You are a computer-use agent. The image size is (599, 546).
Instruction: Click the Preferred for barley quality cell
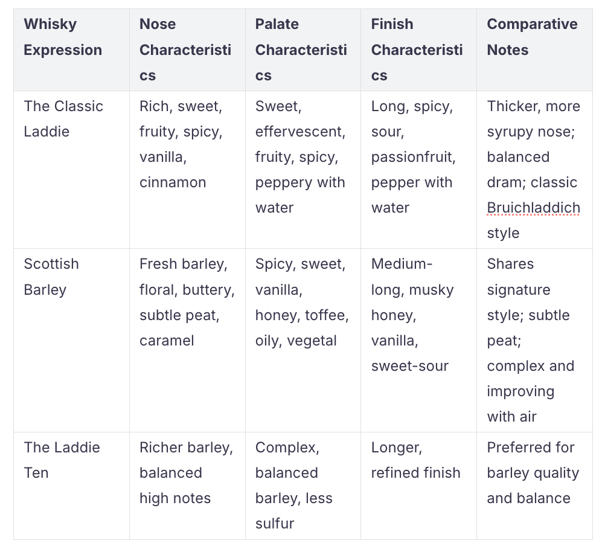point(533,473)
